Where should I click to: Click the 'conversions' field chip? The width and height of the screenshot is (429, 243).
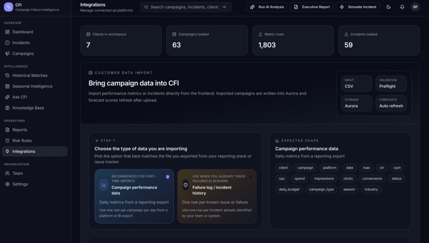click(x=372, y=179)
